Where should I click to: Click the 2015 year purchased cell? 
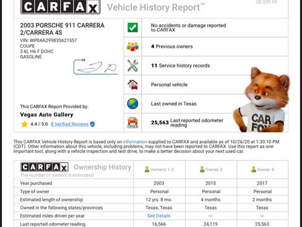pos(210,183)
